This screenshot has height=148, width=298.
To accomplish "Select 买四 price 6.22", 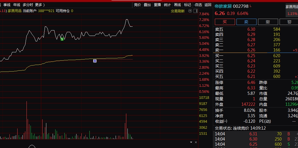I will 251,71.
